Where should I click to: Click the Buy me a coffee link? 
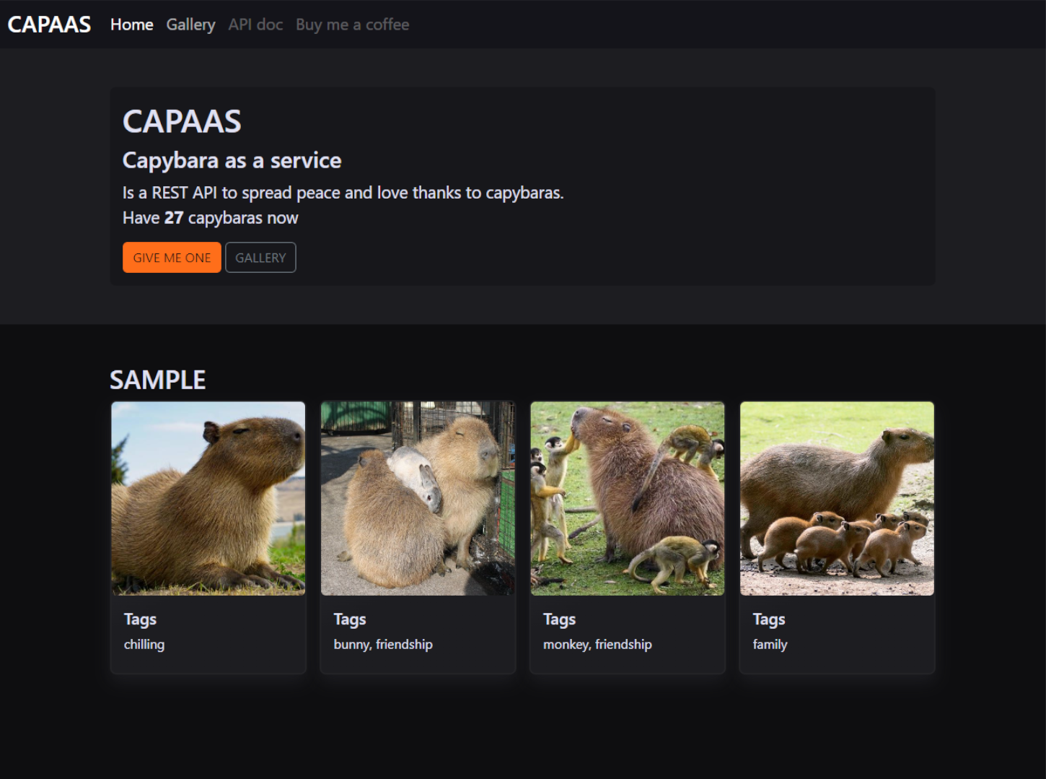pyautogui.click(x=352, y=25)
